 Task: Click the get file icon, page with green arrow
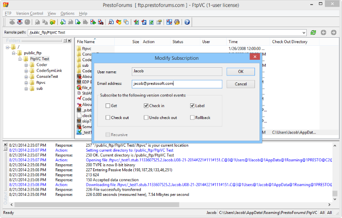78,22
